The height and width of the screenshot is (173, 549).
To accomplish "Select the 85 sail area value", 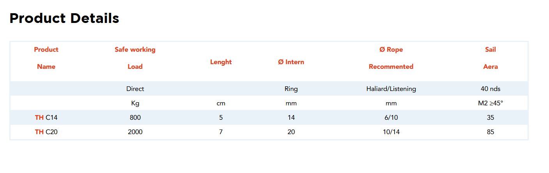I will coord(490,132).
